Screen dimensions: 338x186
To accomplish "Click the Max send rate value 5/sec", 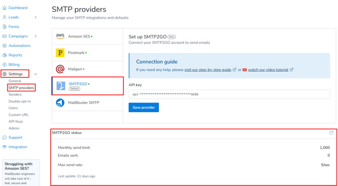I will 325,165.
